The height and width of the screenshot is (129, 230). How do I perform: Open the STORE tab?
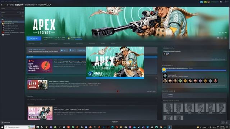(x=10, y=5)
